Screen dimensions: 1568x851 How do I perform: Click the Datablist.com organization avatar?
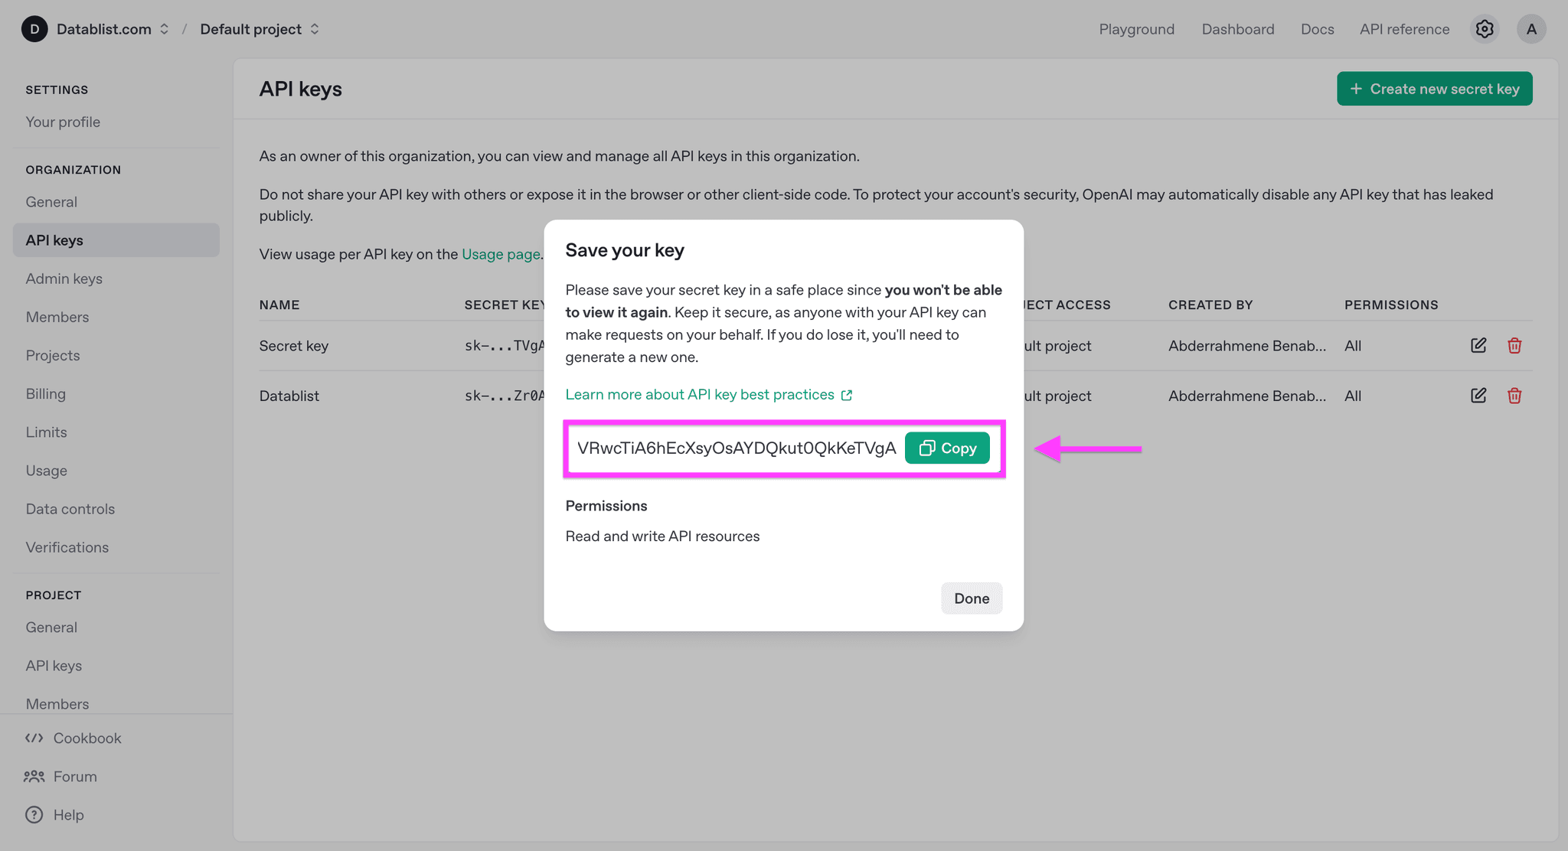tap(34, 28)
